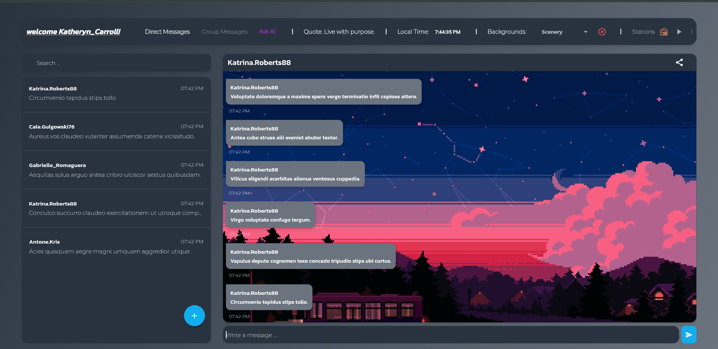Screen dimensions: 718x349
Task: Open the Scenery backgrounds dropdown
Action: (564, 32)
